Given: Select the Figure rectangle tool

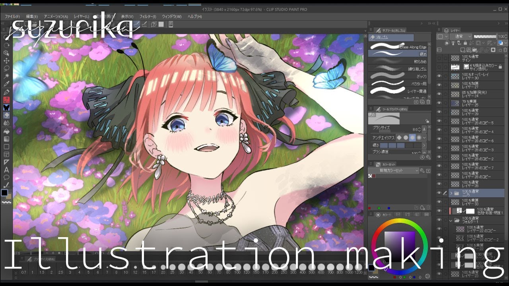Looking at the screenshot, I should (x=6, y=146).
